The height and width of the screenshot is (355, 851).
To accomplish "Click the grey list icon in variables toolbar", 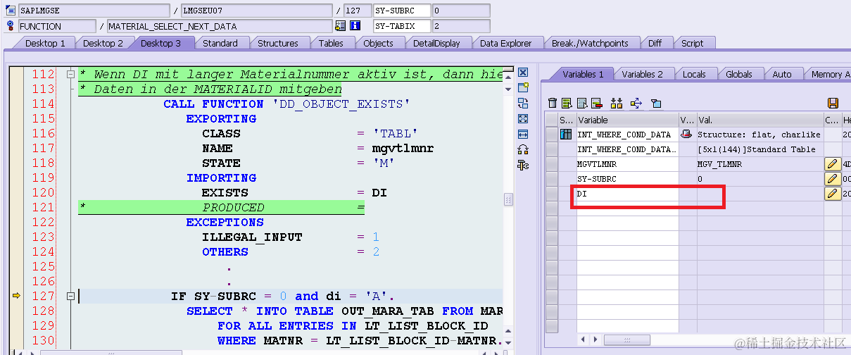I will pyautogui.click(x=582, y=104).
